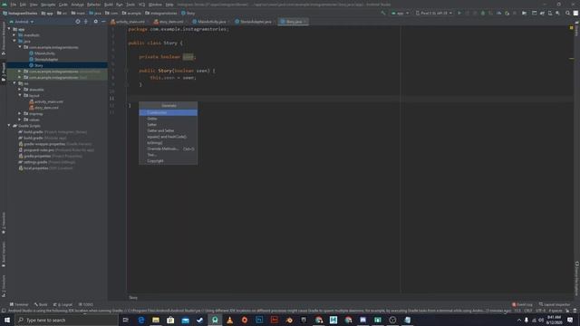Collapse the res folder

14,83
